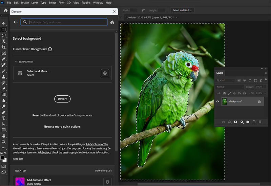The width and height of the screenshot is (271, 186).
Task: Open the Window menu
Action: 98,3
